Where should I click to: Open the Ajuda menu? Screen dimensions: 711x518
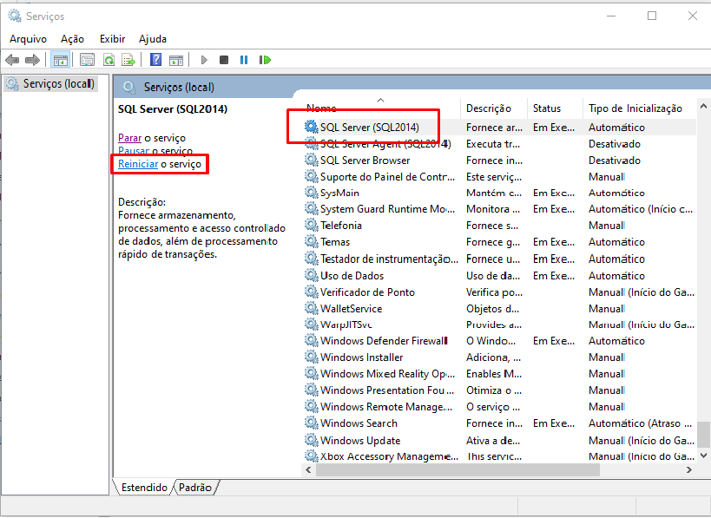coord(153,39)
